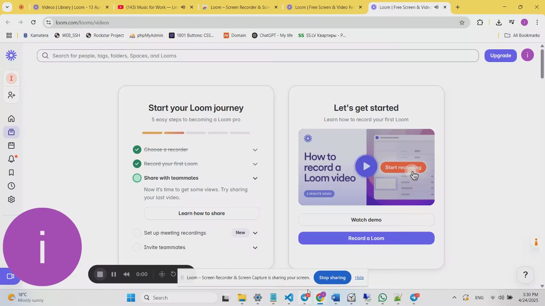Open Meetings calendar icon in sidebar
Image resolution: width=545 pixels, height=306 pixels.
(x=11, y=146)
